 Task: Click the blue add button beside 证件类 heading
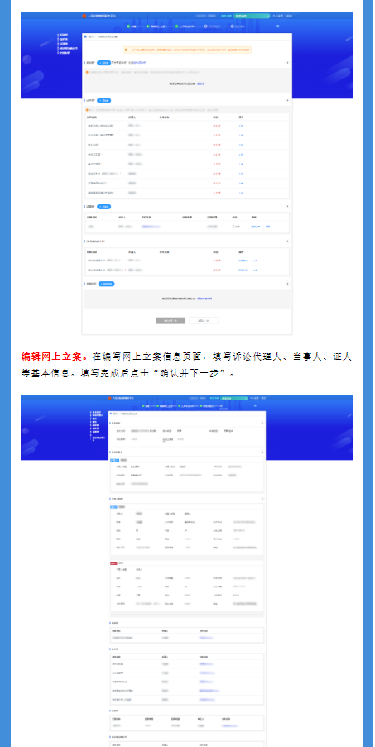tap(104, 101)
